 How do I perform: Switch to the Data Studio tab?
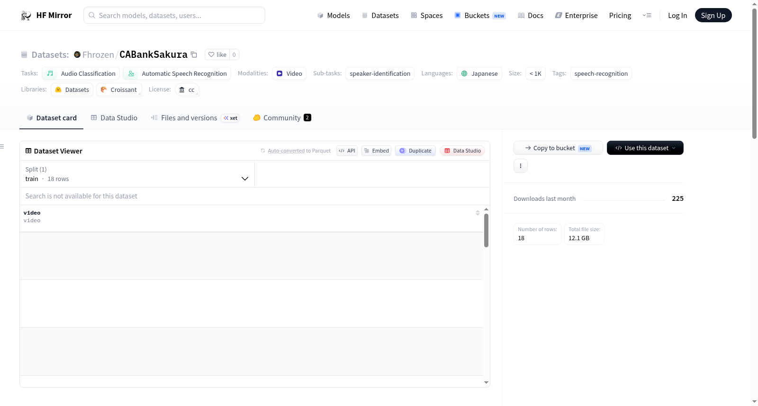[114, 117]
